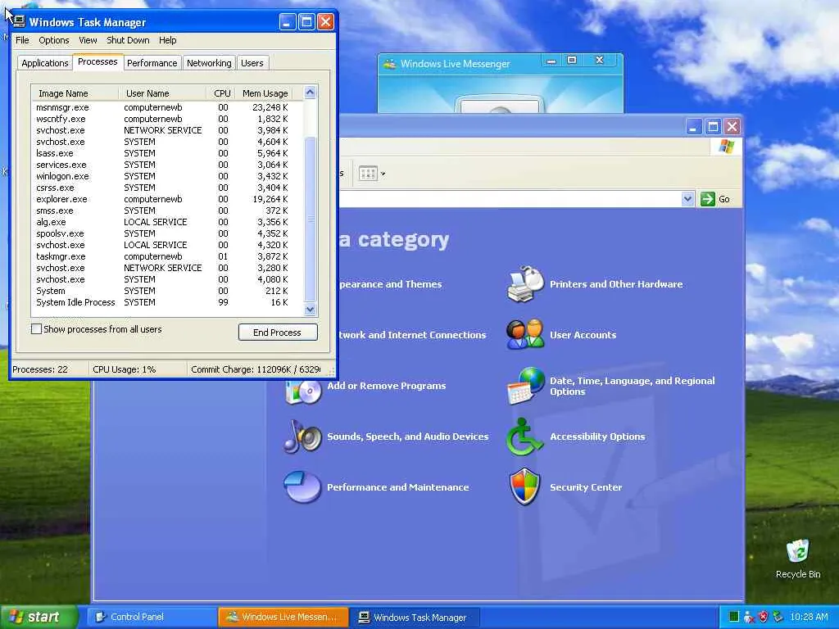Click the Add or Remove Programs disc icon
Image resolution: width=839 pixels, height=629 pixels.
click(x=303, y=391)
